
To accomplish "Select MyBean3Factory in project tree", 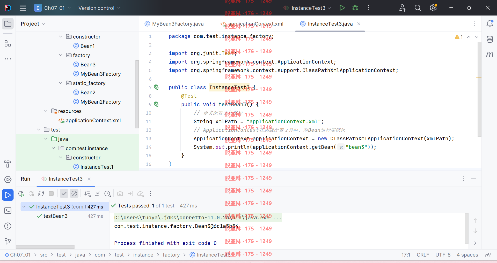I will tap(100, 74).
